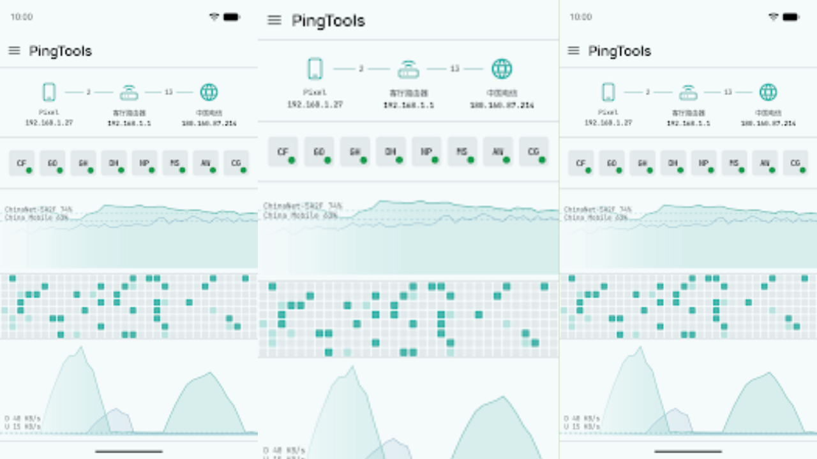Image resolution: width=817 pixels, height=459 pixels.
Task: Click the IP address 192.168.1.27, center screen
Action: coord(315,105)
